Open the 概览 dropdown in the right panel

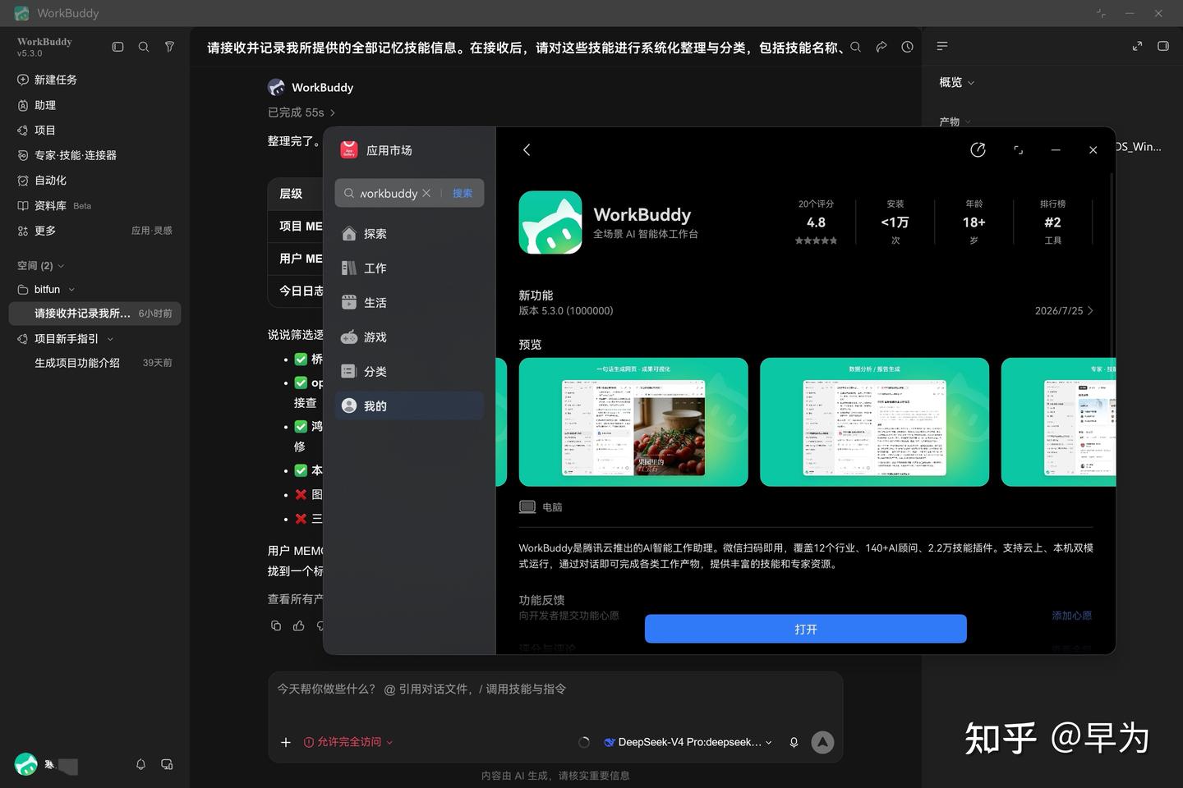tap(956, 82)
